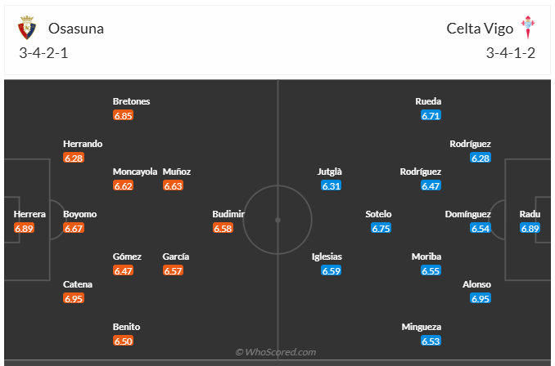Click Benito's 6.50 rating badge
This screenshot has width=555, height=366.
[123, 341]
